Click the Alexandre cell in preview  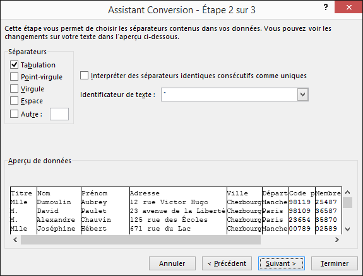click(56, 219)
